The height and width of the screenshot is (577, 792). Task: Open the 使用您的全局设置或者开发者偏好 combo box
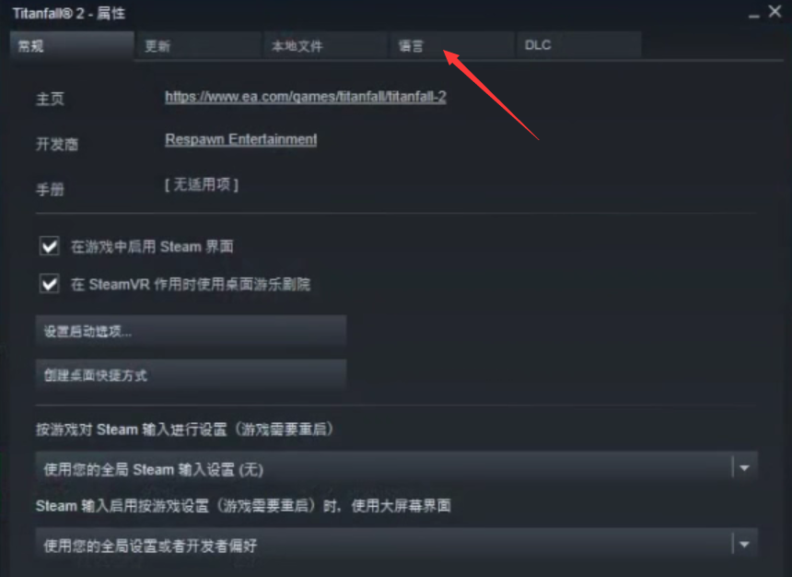pyautogui.click(x=397, y=544)
